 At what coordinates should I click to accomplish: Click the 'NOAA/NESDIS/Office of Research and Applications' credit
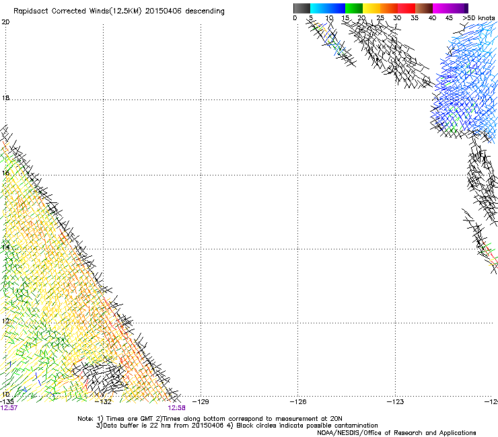click(x=396, y=433)
